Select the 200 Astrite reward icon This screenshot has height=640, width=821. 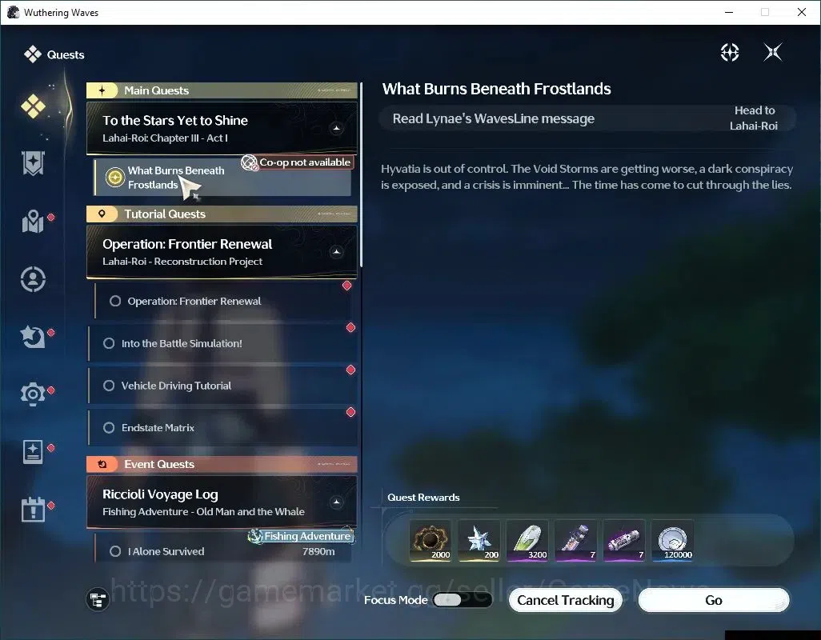[479, 541]
